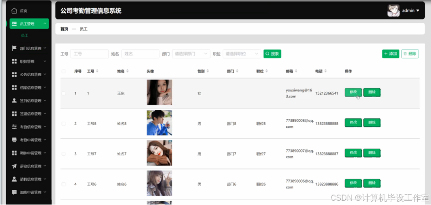Sort by 电话 column arrows
This screenshot has width=431, height=205.
pos(325,71)
